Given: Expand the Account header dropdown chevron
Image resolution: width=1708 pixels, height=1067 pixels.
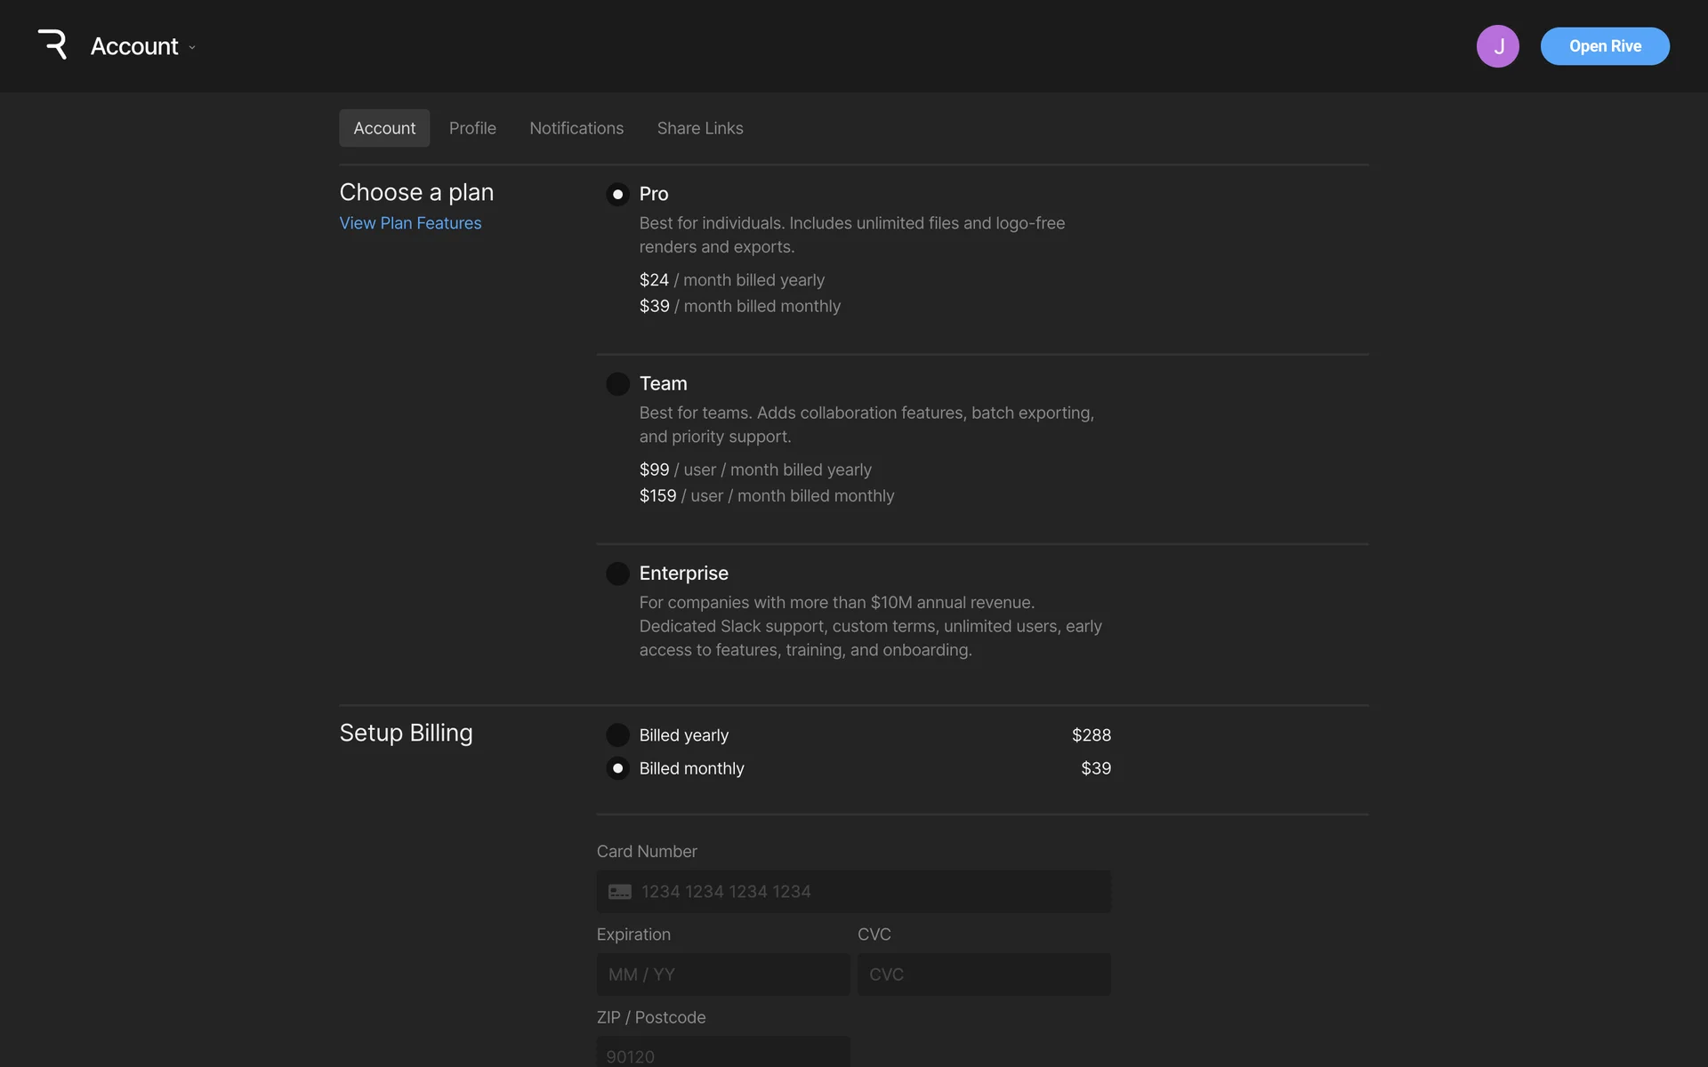Looking at the screenshot, I should point(192,47).
